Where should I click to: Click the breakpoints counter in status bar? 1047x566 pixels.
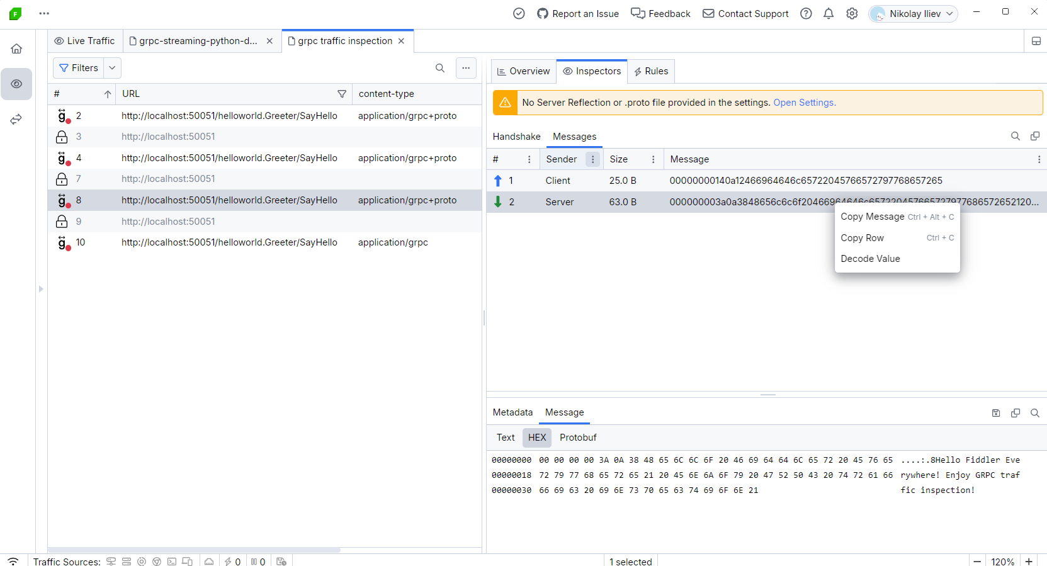click(x=258, y=561)
